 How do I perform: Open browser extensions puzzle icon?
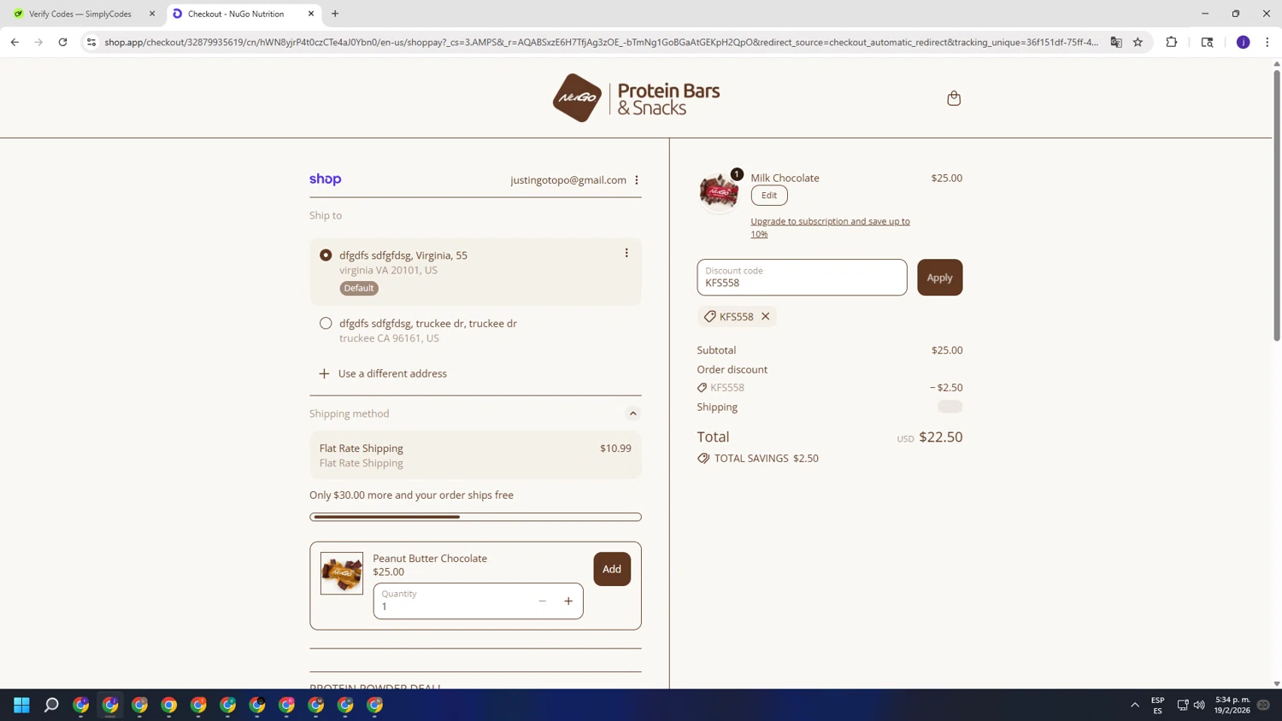coord(1172,42)
